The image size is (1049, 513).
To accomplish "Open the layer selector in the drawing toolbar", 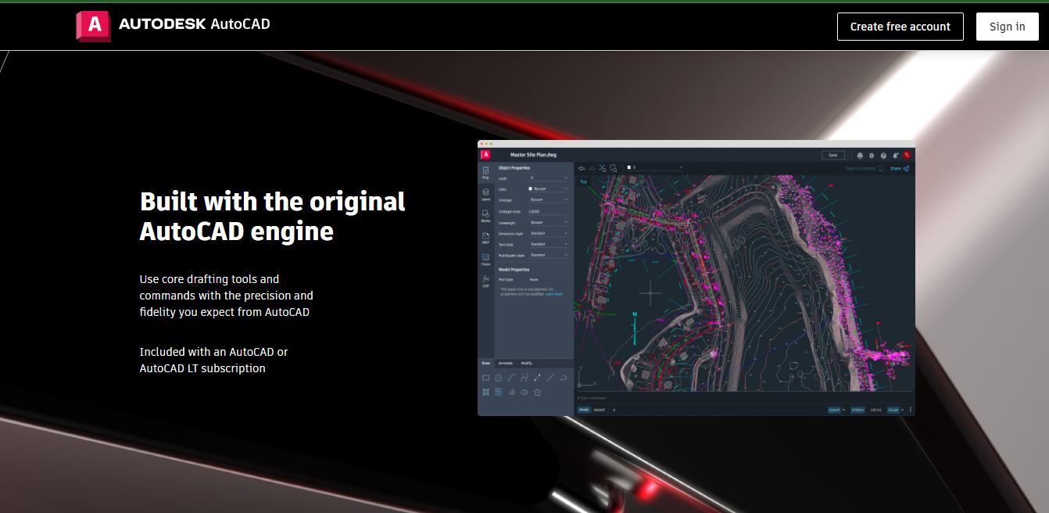I will (x=654, y=167).
